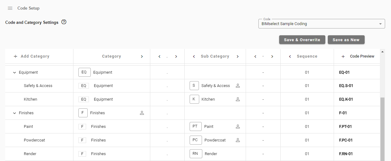Edit the EQ code box for Equipment
Image resolution: width=391 pixels, height=161 pixels.
pyautogui.click(x=84, y=72)
